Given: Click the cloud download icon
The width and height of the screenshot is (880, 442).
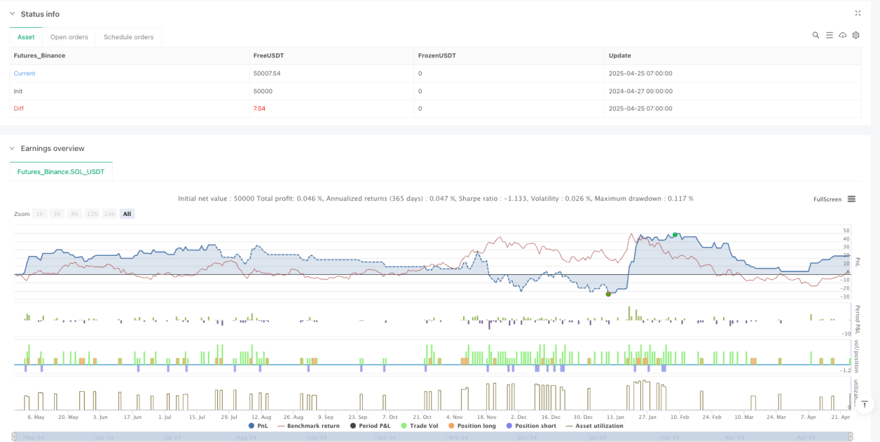Looking at the screenshot, I should pyautogui.click(x=843, y=35).
